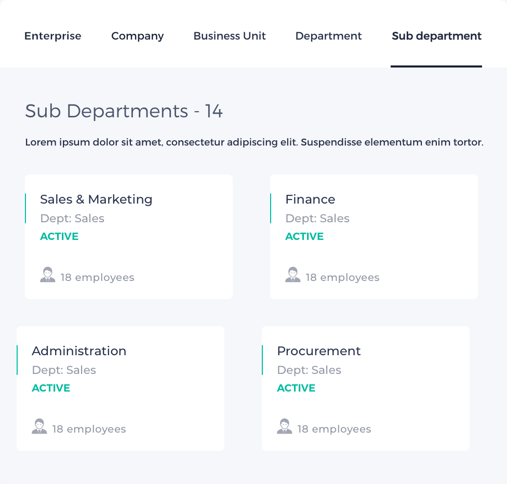
Task: Click ACTIVE status on Administration card
Action: (x=51, y=388)
